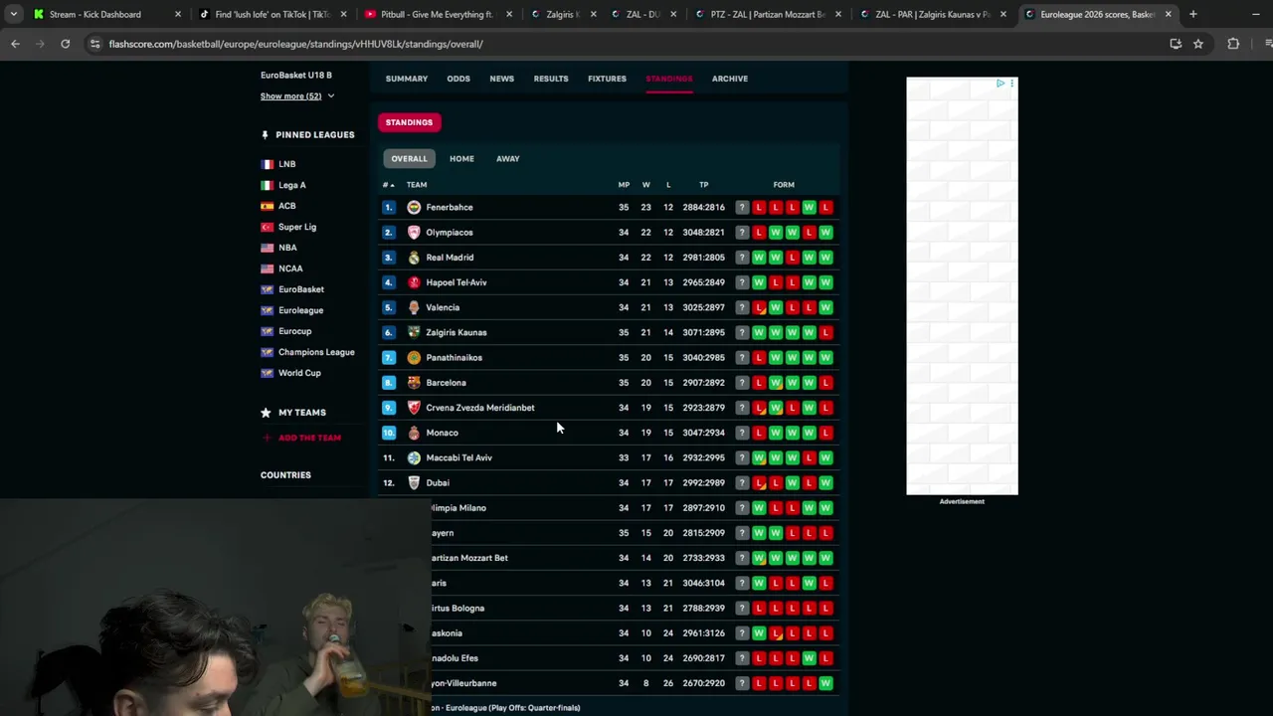
Task: Click the Virtus Bologna team name
Action: pyautogui.click(x=457, y=608)
